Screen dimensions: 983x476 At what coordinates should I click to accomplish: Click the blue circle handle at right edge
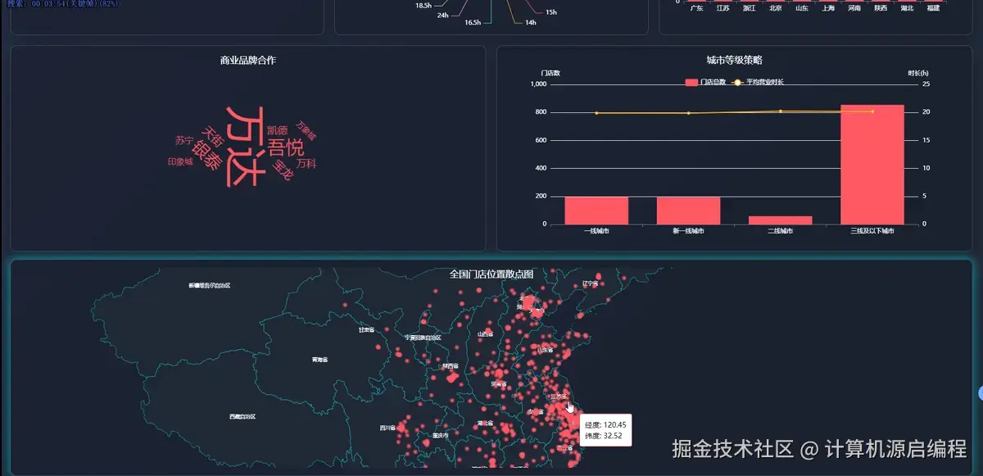coord(981,392)
